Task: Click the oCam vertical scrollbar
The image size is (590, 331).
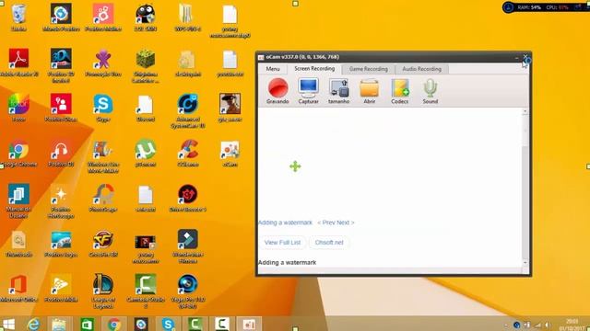Action: tap(525, 187)
